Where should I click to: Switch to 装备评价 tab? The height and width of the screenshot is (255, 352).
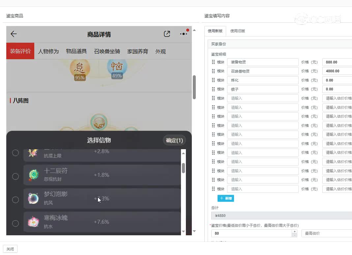20,51
